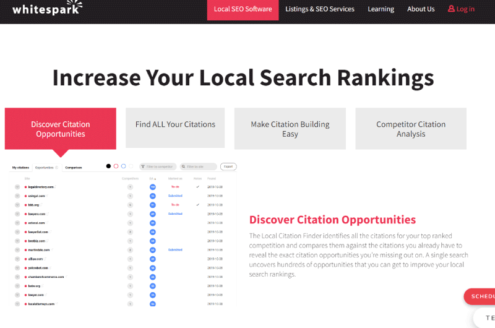Click the notes checkmark for bbb.org
This screenshot has height=328, width=495.
coord(197,205)
